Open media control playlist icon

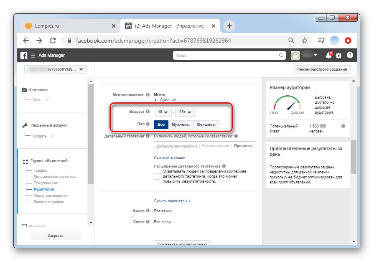(x=321, y=41)
